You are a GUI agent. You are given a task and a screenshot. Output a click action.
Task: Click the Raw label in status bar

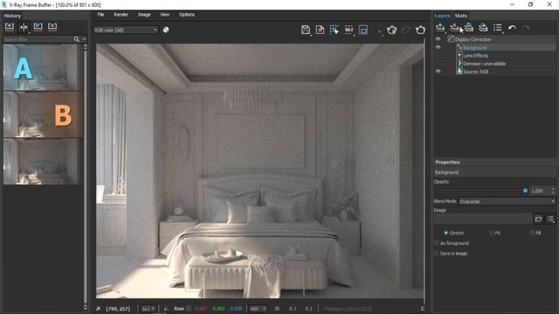coord(179,309)
